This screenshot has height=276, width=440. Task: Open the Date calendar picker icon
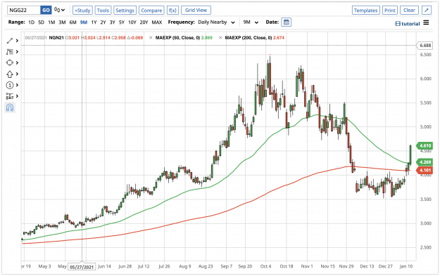[x=287, y=22]
